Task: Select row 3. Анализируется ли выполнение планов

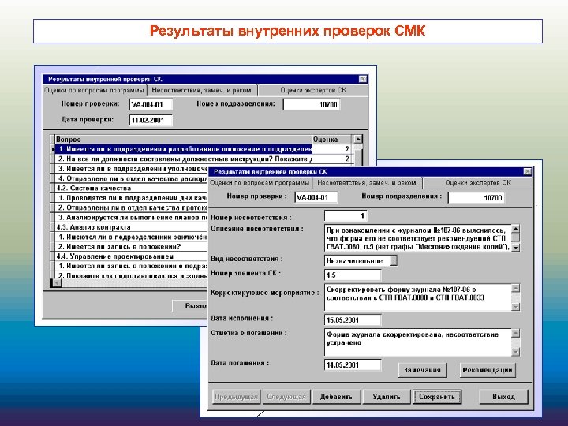Action: tap(132, 218)
